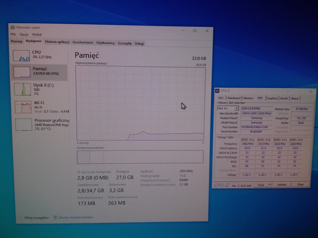Viewport: 318px width, 238px height.
Task: Click the Close button in CPU-Z
Action: pyautogui.click(x=300, y=185)
